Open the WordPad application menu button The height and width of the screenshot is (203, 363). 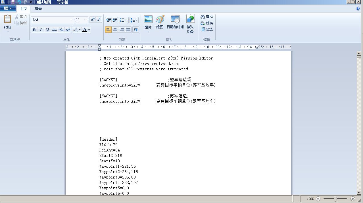point(8,8)
